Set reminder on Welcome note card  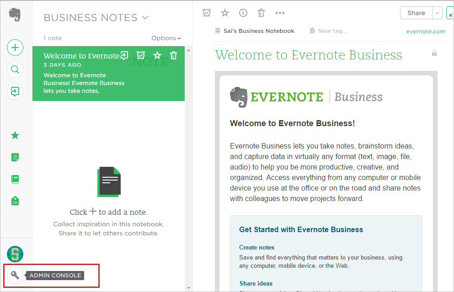[x=141, y=55]
